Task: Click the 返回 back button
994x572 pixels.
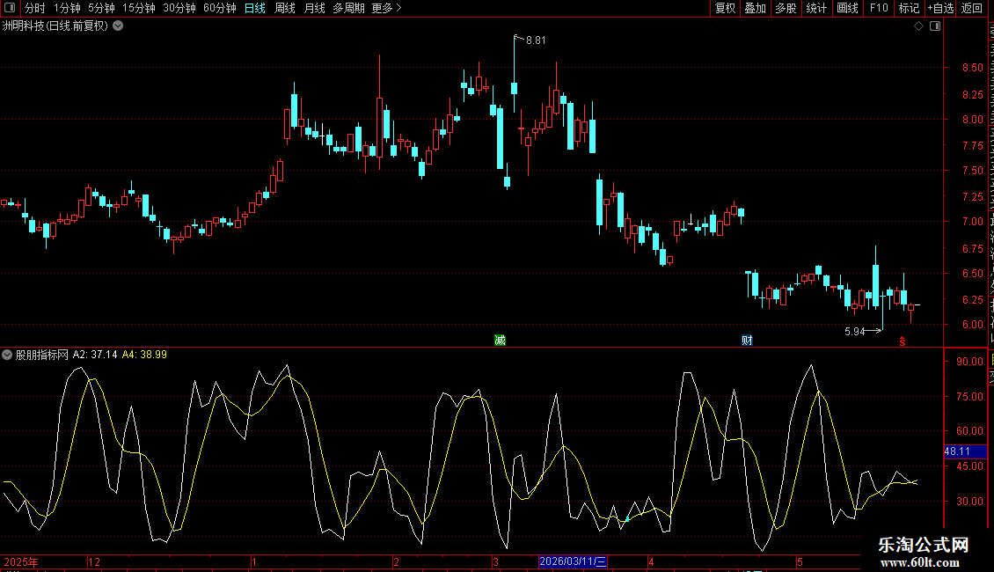Action: 972,8
